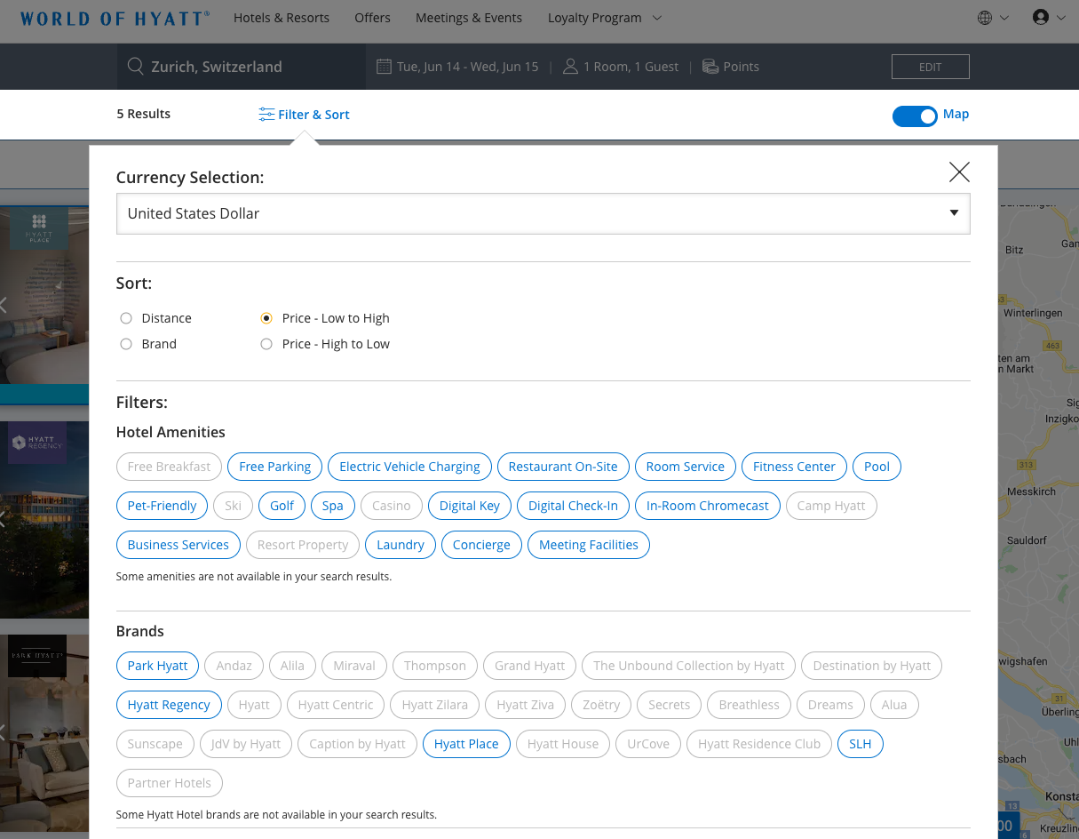This screenshot has height=839, width=1079.
Task: Click the Casino amenity chip
Action: (x=392, y=506)
